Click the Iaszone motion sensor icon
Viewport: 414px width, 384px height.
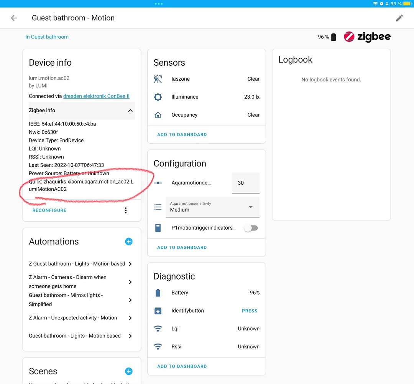(158, 79)
